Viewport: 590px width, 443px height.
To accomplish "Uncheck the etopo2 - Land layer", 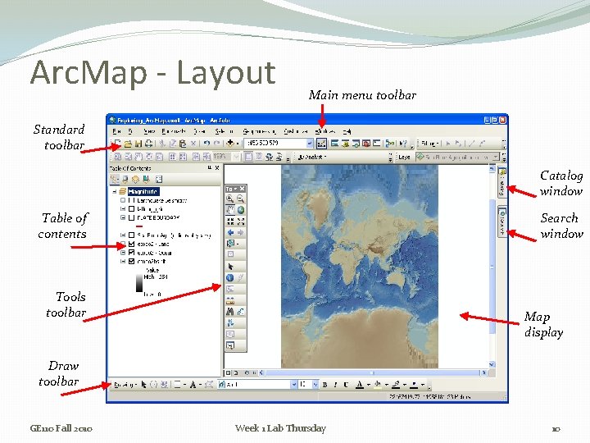I will 131,244.
